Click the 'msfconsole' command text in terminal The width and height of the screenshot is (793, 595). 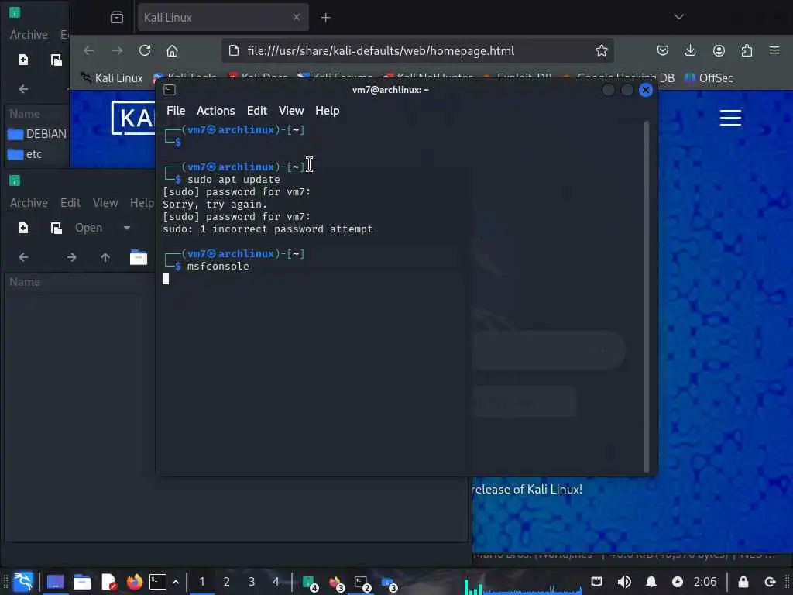(x=218, y=267)
